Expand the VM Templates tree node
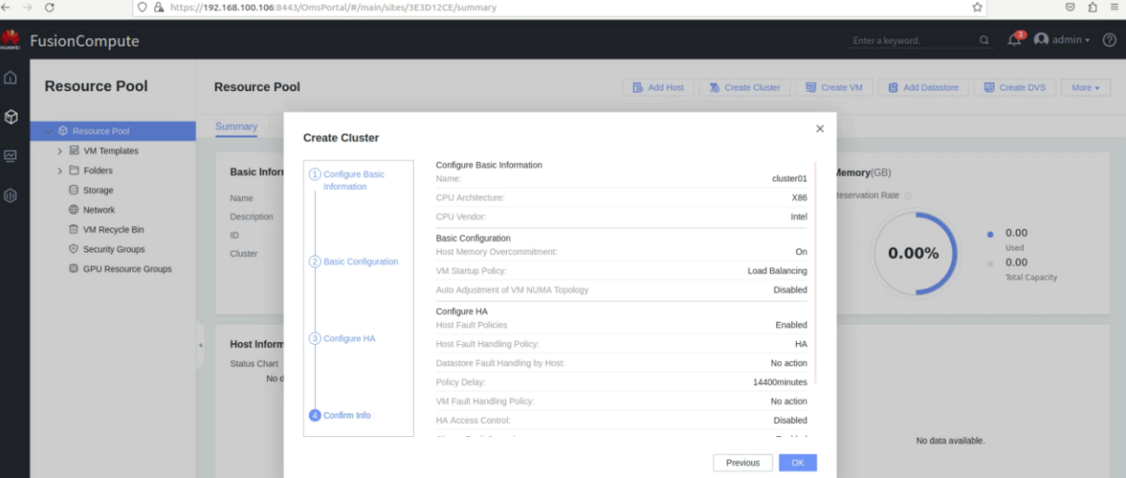Viewport: 1126px width, 478px height. 60,151
